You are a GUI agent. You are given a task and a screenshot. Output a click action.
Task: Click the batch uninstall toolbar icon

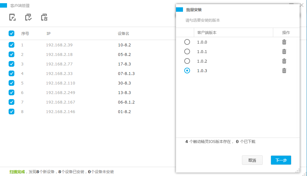coord(44,17)
